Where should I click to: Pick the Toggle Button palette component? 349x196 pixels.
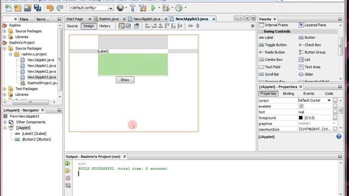coord(273,45)
